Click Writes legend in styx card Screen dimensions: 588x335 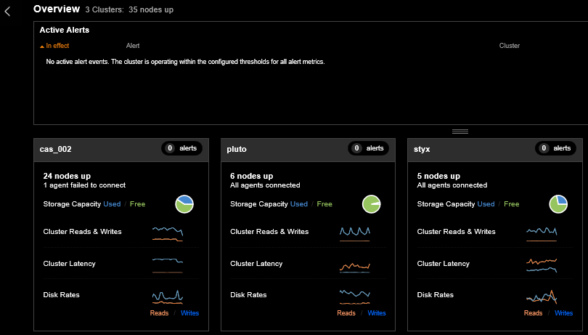point(563,313)
